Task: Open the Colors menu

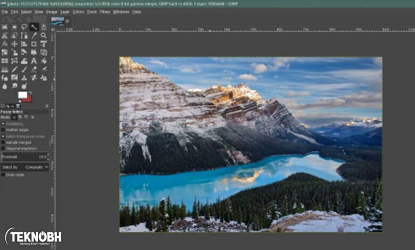Action: tap(78, 12)
